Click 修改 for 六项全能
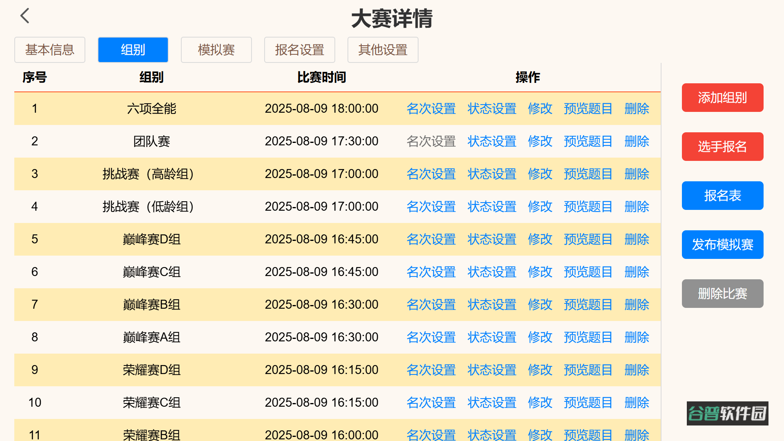Viewport: 784px width, 441px height. [x=540, y=109]
